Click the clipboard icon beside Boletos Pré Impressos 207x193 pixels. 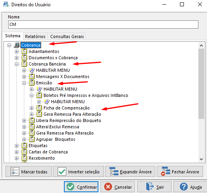point(39,95)
